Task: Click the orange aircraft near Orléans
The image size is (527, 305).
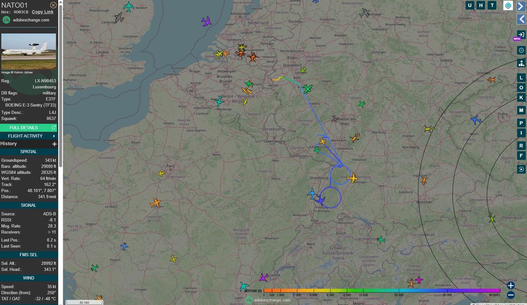Action: coord(155,203)
